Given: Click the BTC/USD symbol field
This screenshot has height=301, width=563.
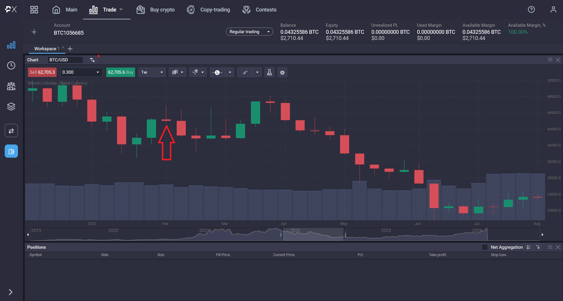Looking at the screenshot, I should pos(65,60).
